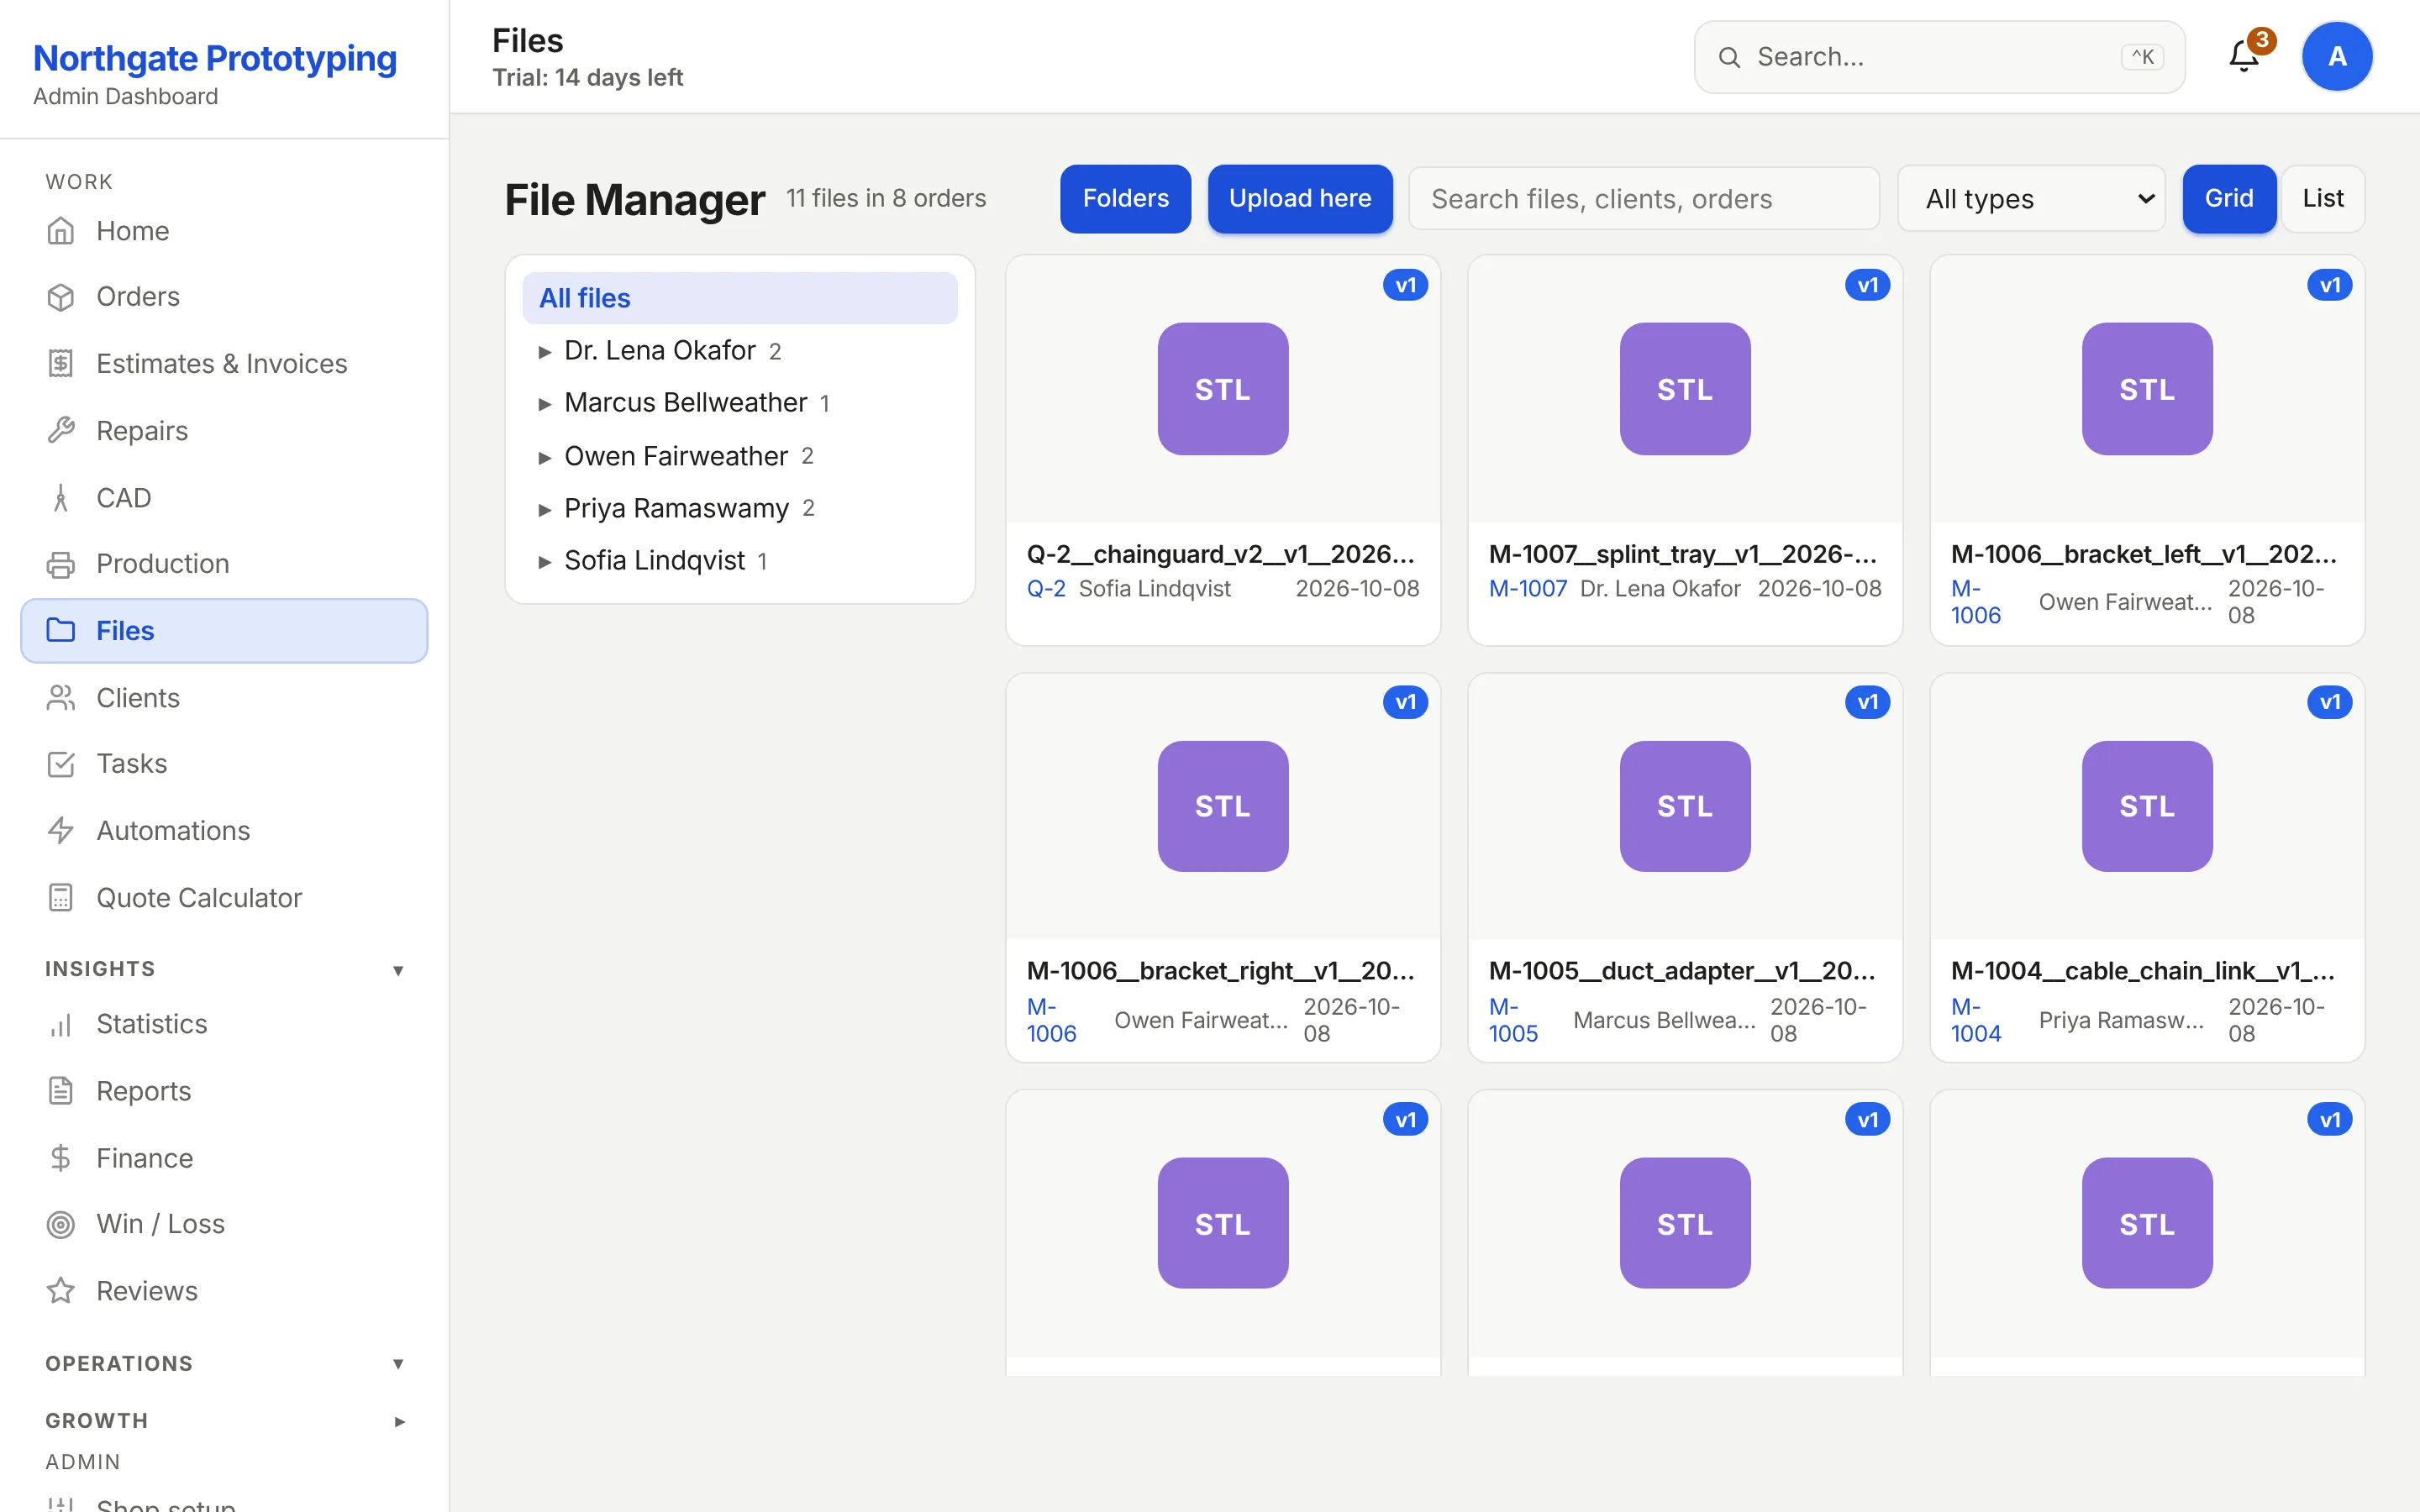The height and width of the screenshot is (1512, 2420).
Task: Open order link Q-2
Action: coord(1046,589)
